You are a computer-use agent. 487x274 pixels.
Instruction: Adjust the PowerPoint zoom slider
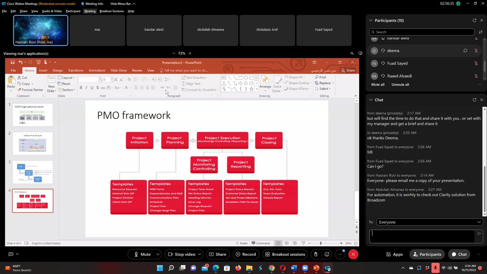[321, 243]
